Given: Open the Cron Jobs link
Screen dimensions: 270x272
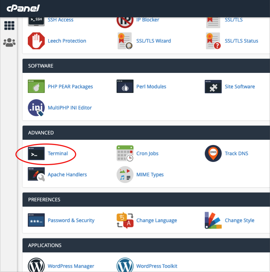Looking at the screenshot, I should point(147,153).
